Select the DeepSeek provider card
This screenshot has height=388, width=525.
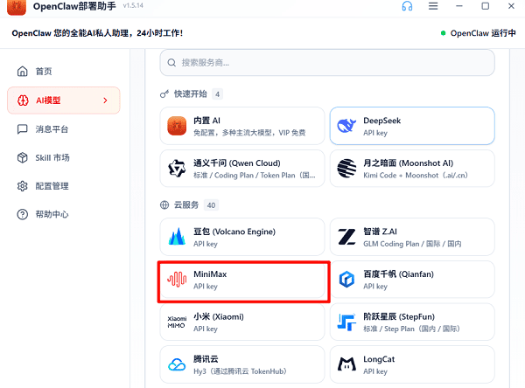point(412,126)
